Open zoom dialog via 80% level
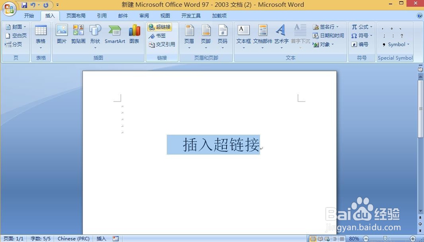This screenshot has height=242, width=424. click(354, 239)
